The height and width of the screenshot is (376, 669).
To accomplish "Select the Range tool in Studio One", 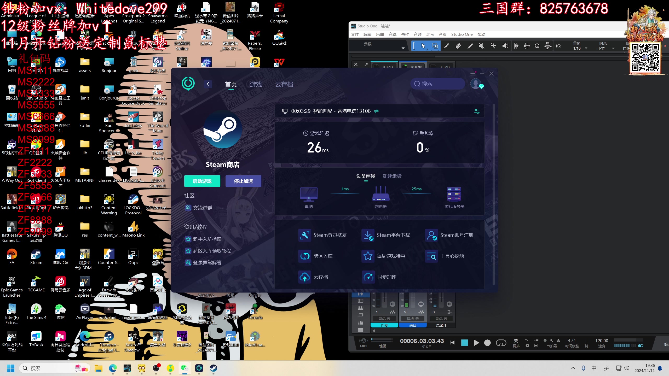I will pos(435,46).
